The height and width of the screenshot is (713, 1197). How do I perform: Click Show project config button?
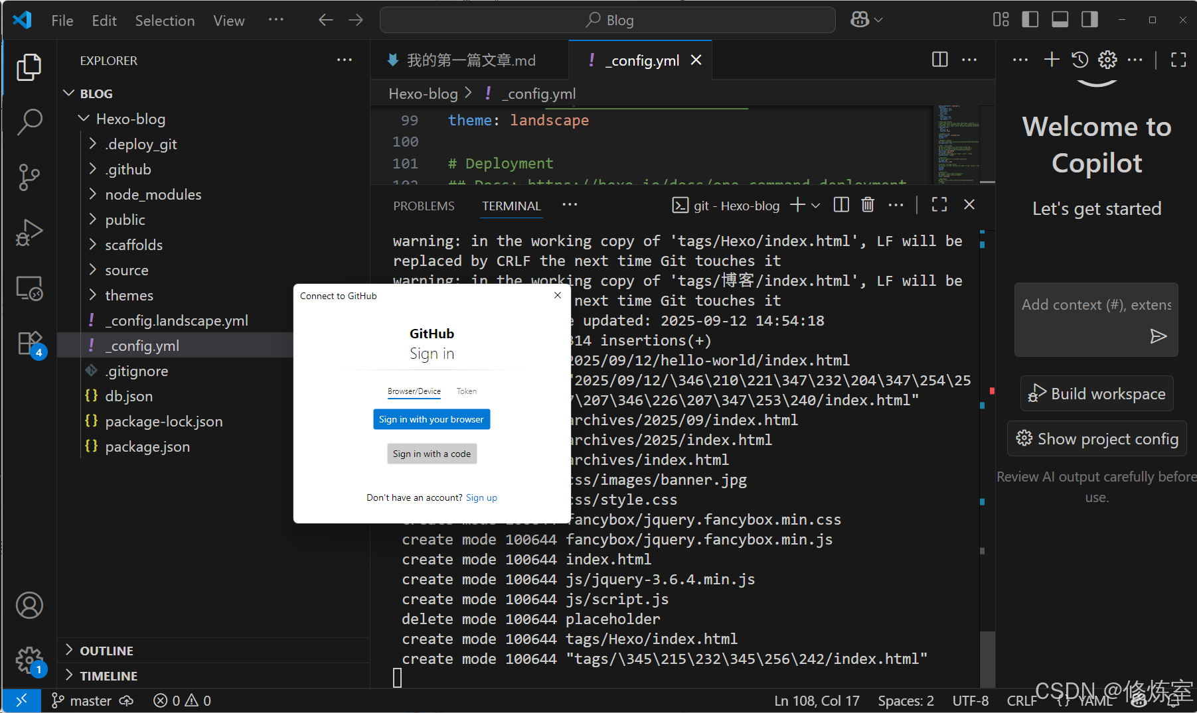(1097, 439)
